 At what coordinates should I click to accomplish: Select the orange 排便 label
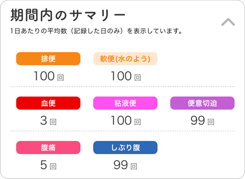[48, 58]
